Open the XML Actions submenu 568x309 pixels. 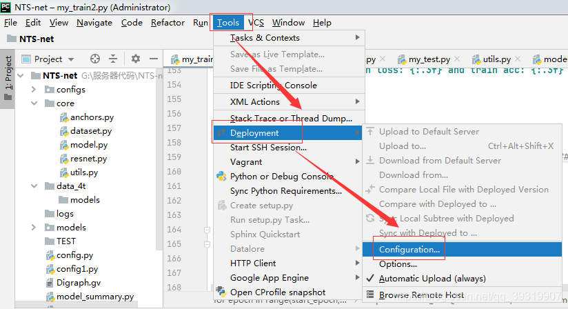255,102
